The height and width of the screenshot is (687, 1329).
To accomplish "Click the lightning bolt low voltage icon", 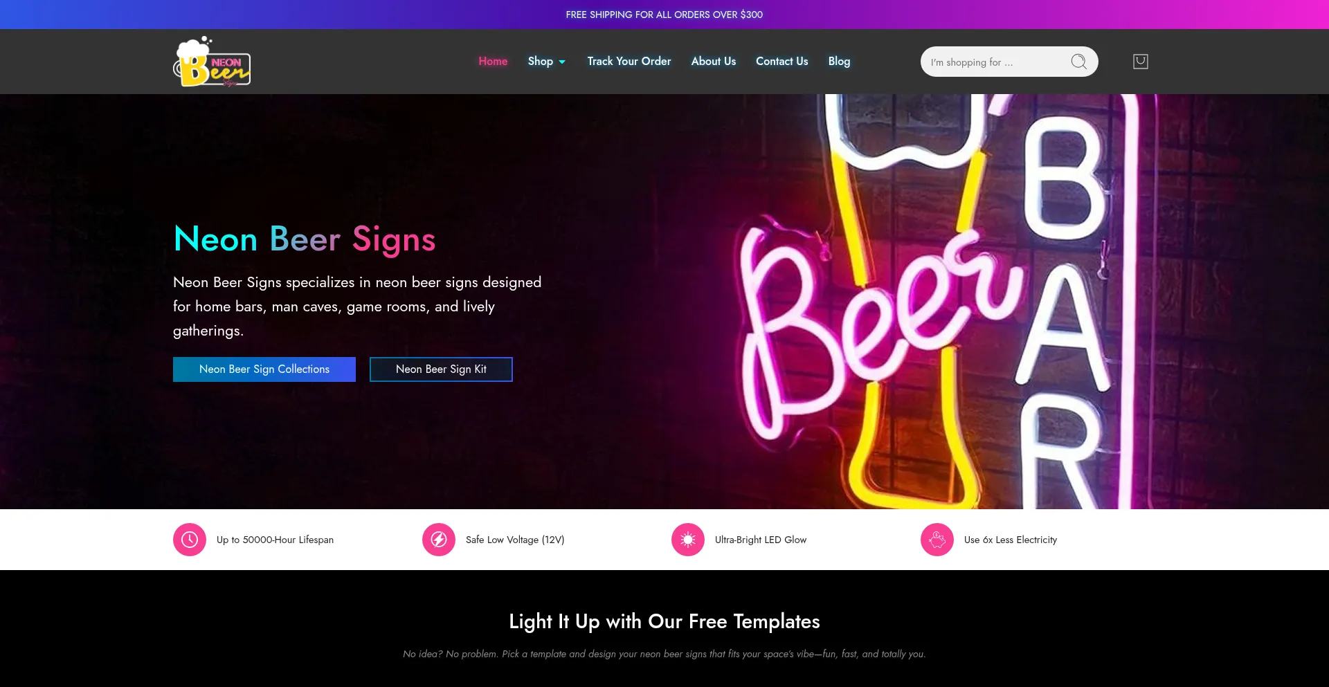I will pos(439,540).
